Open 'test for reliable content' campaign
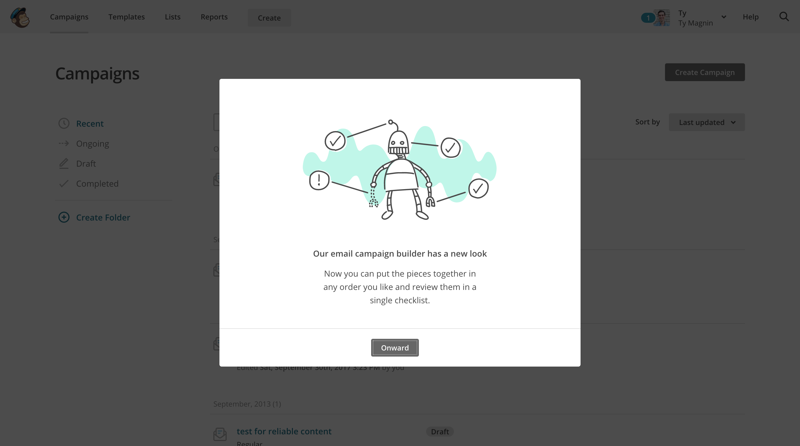 point(284,431)
